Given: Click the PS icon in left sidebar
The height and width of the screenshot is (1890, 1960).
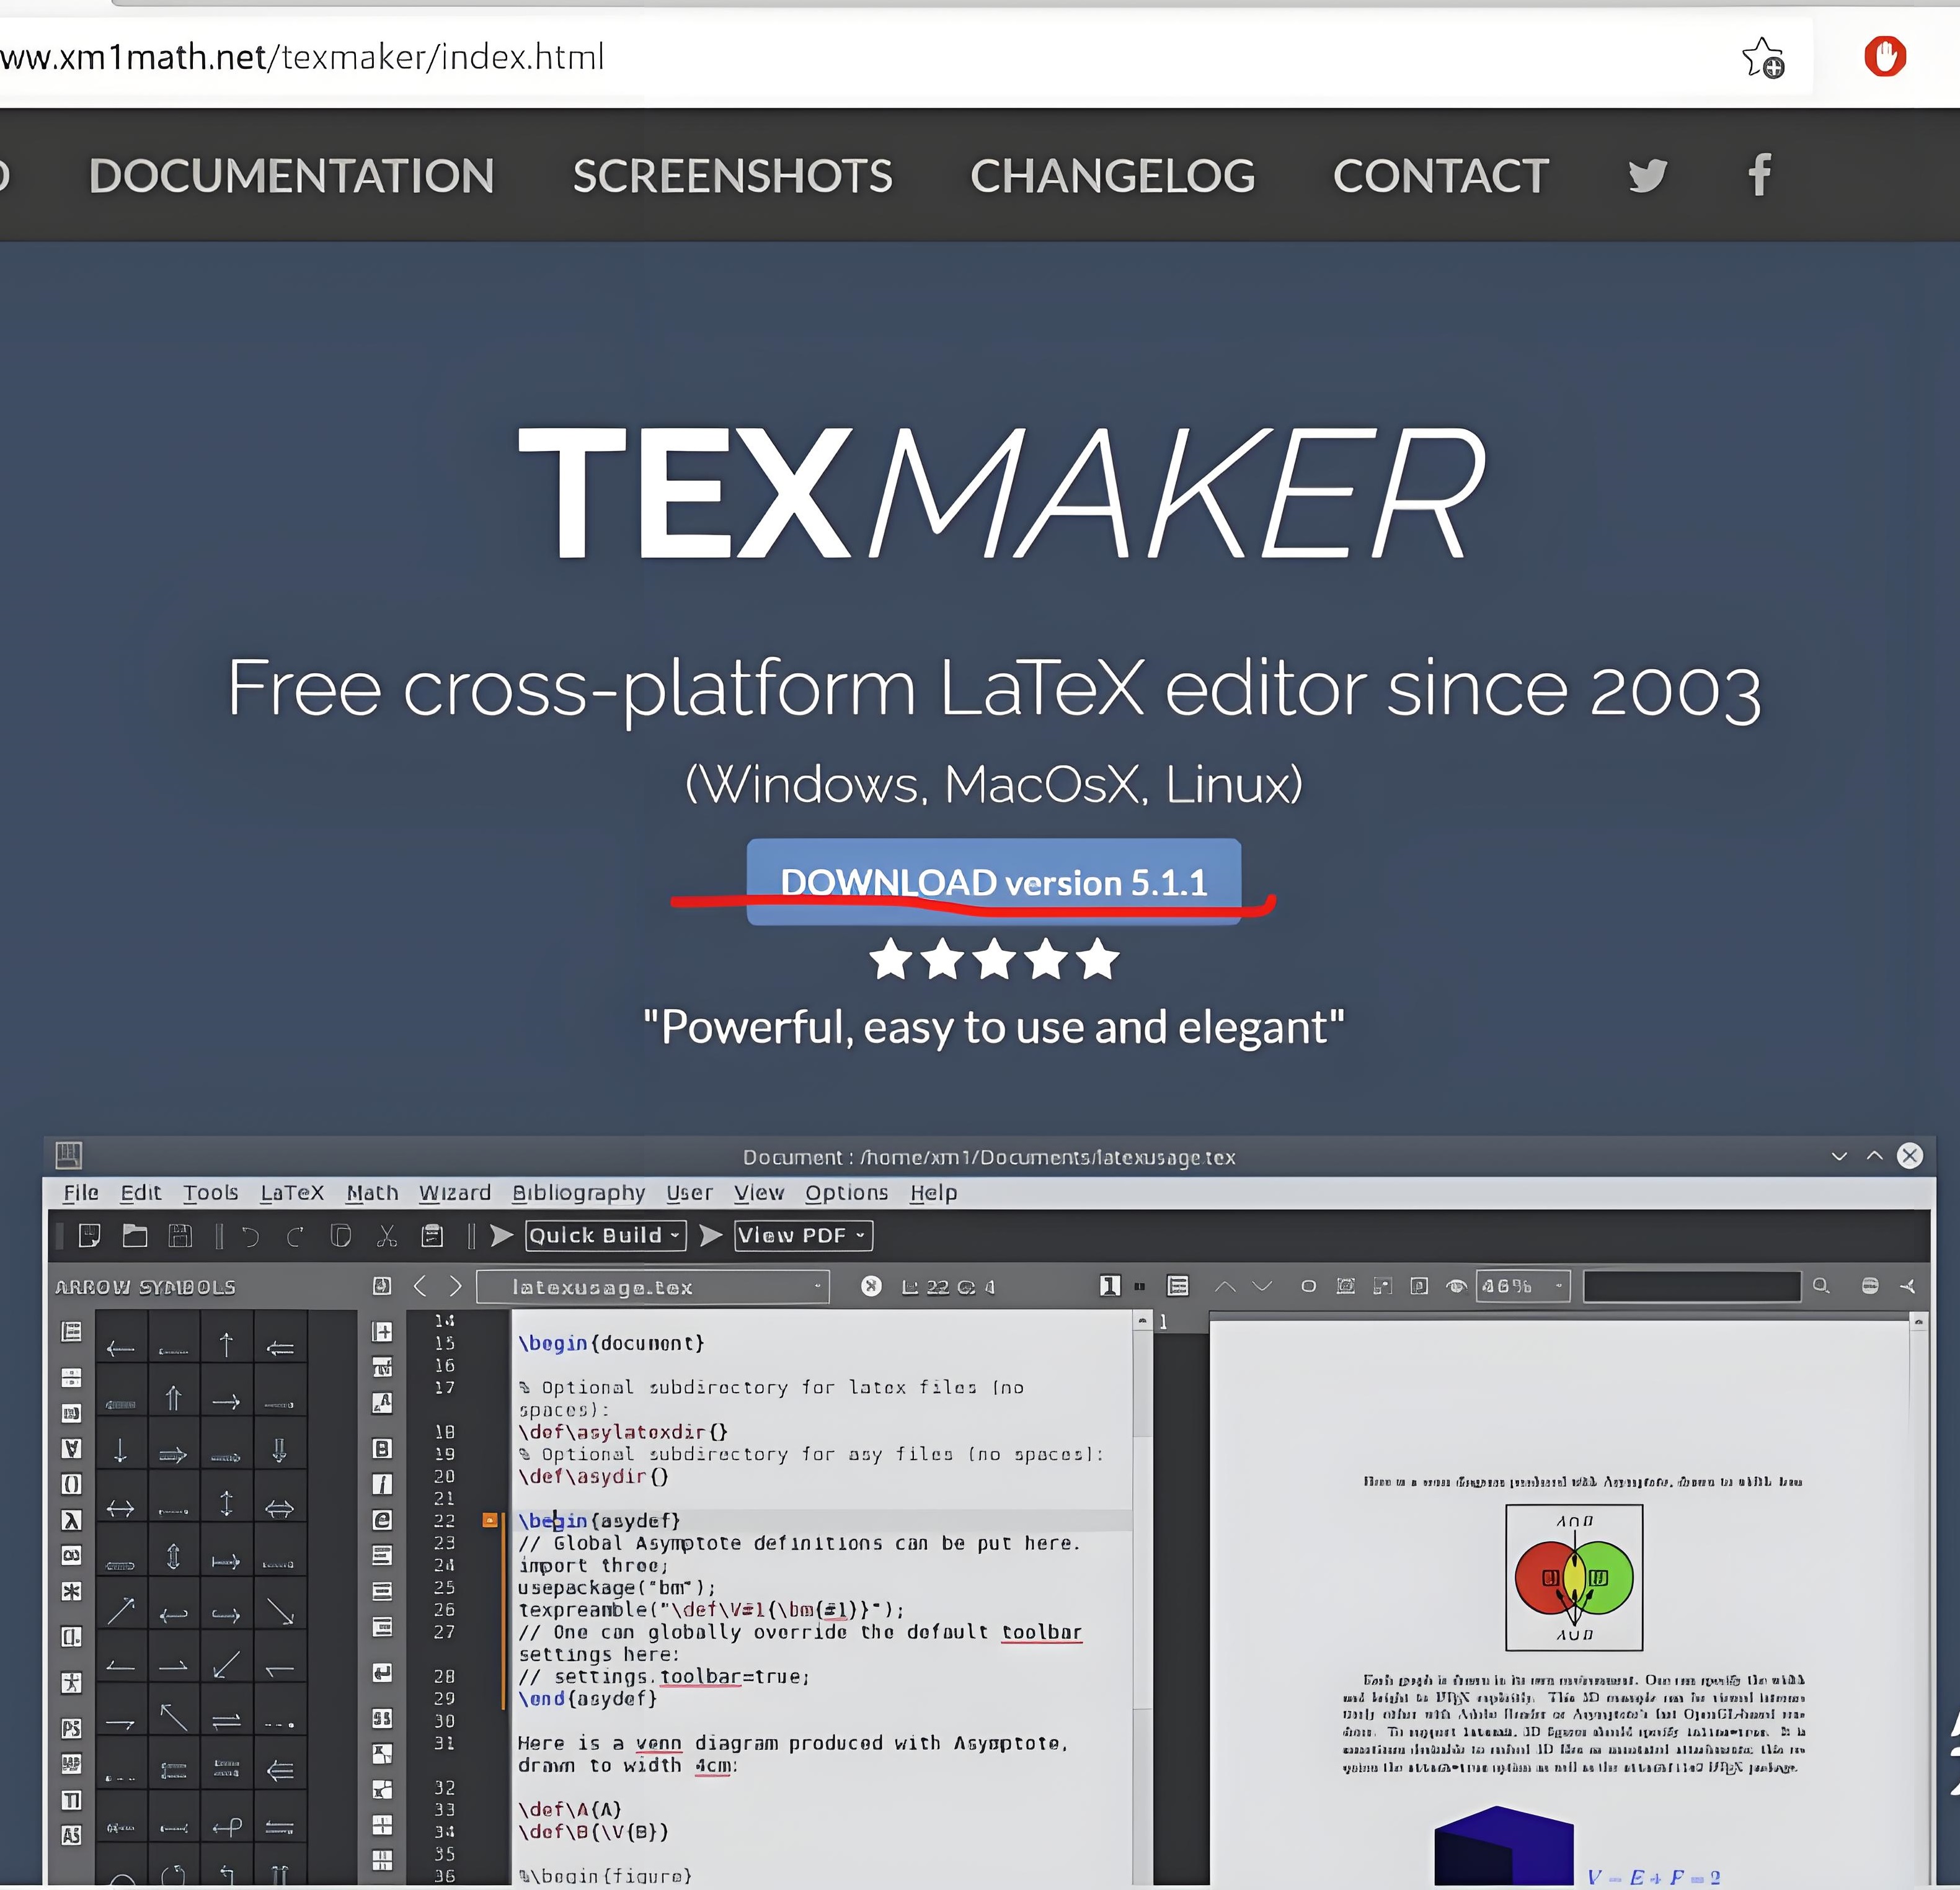Looking at the screenshot, I should click(71, 1728).
